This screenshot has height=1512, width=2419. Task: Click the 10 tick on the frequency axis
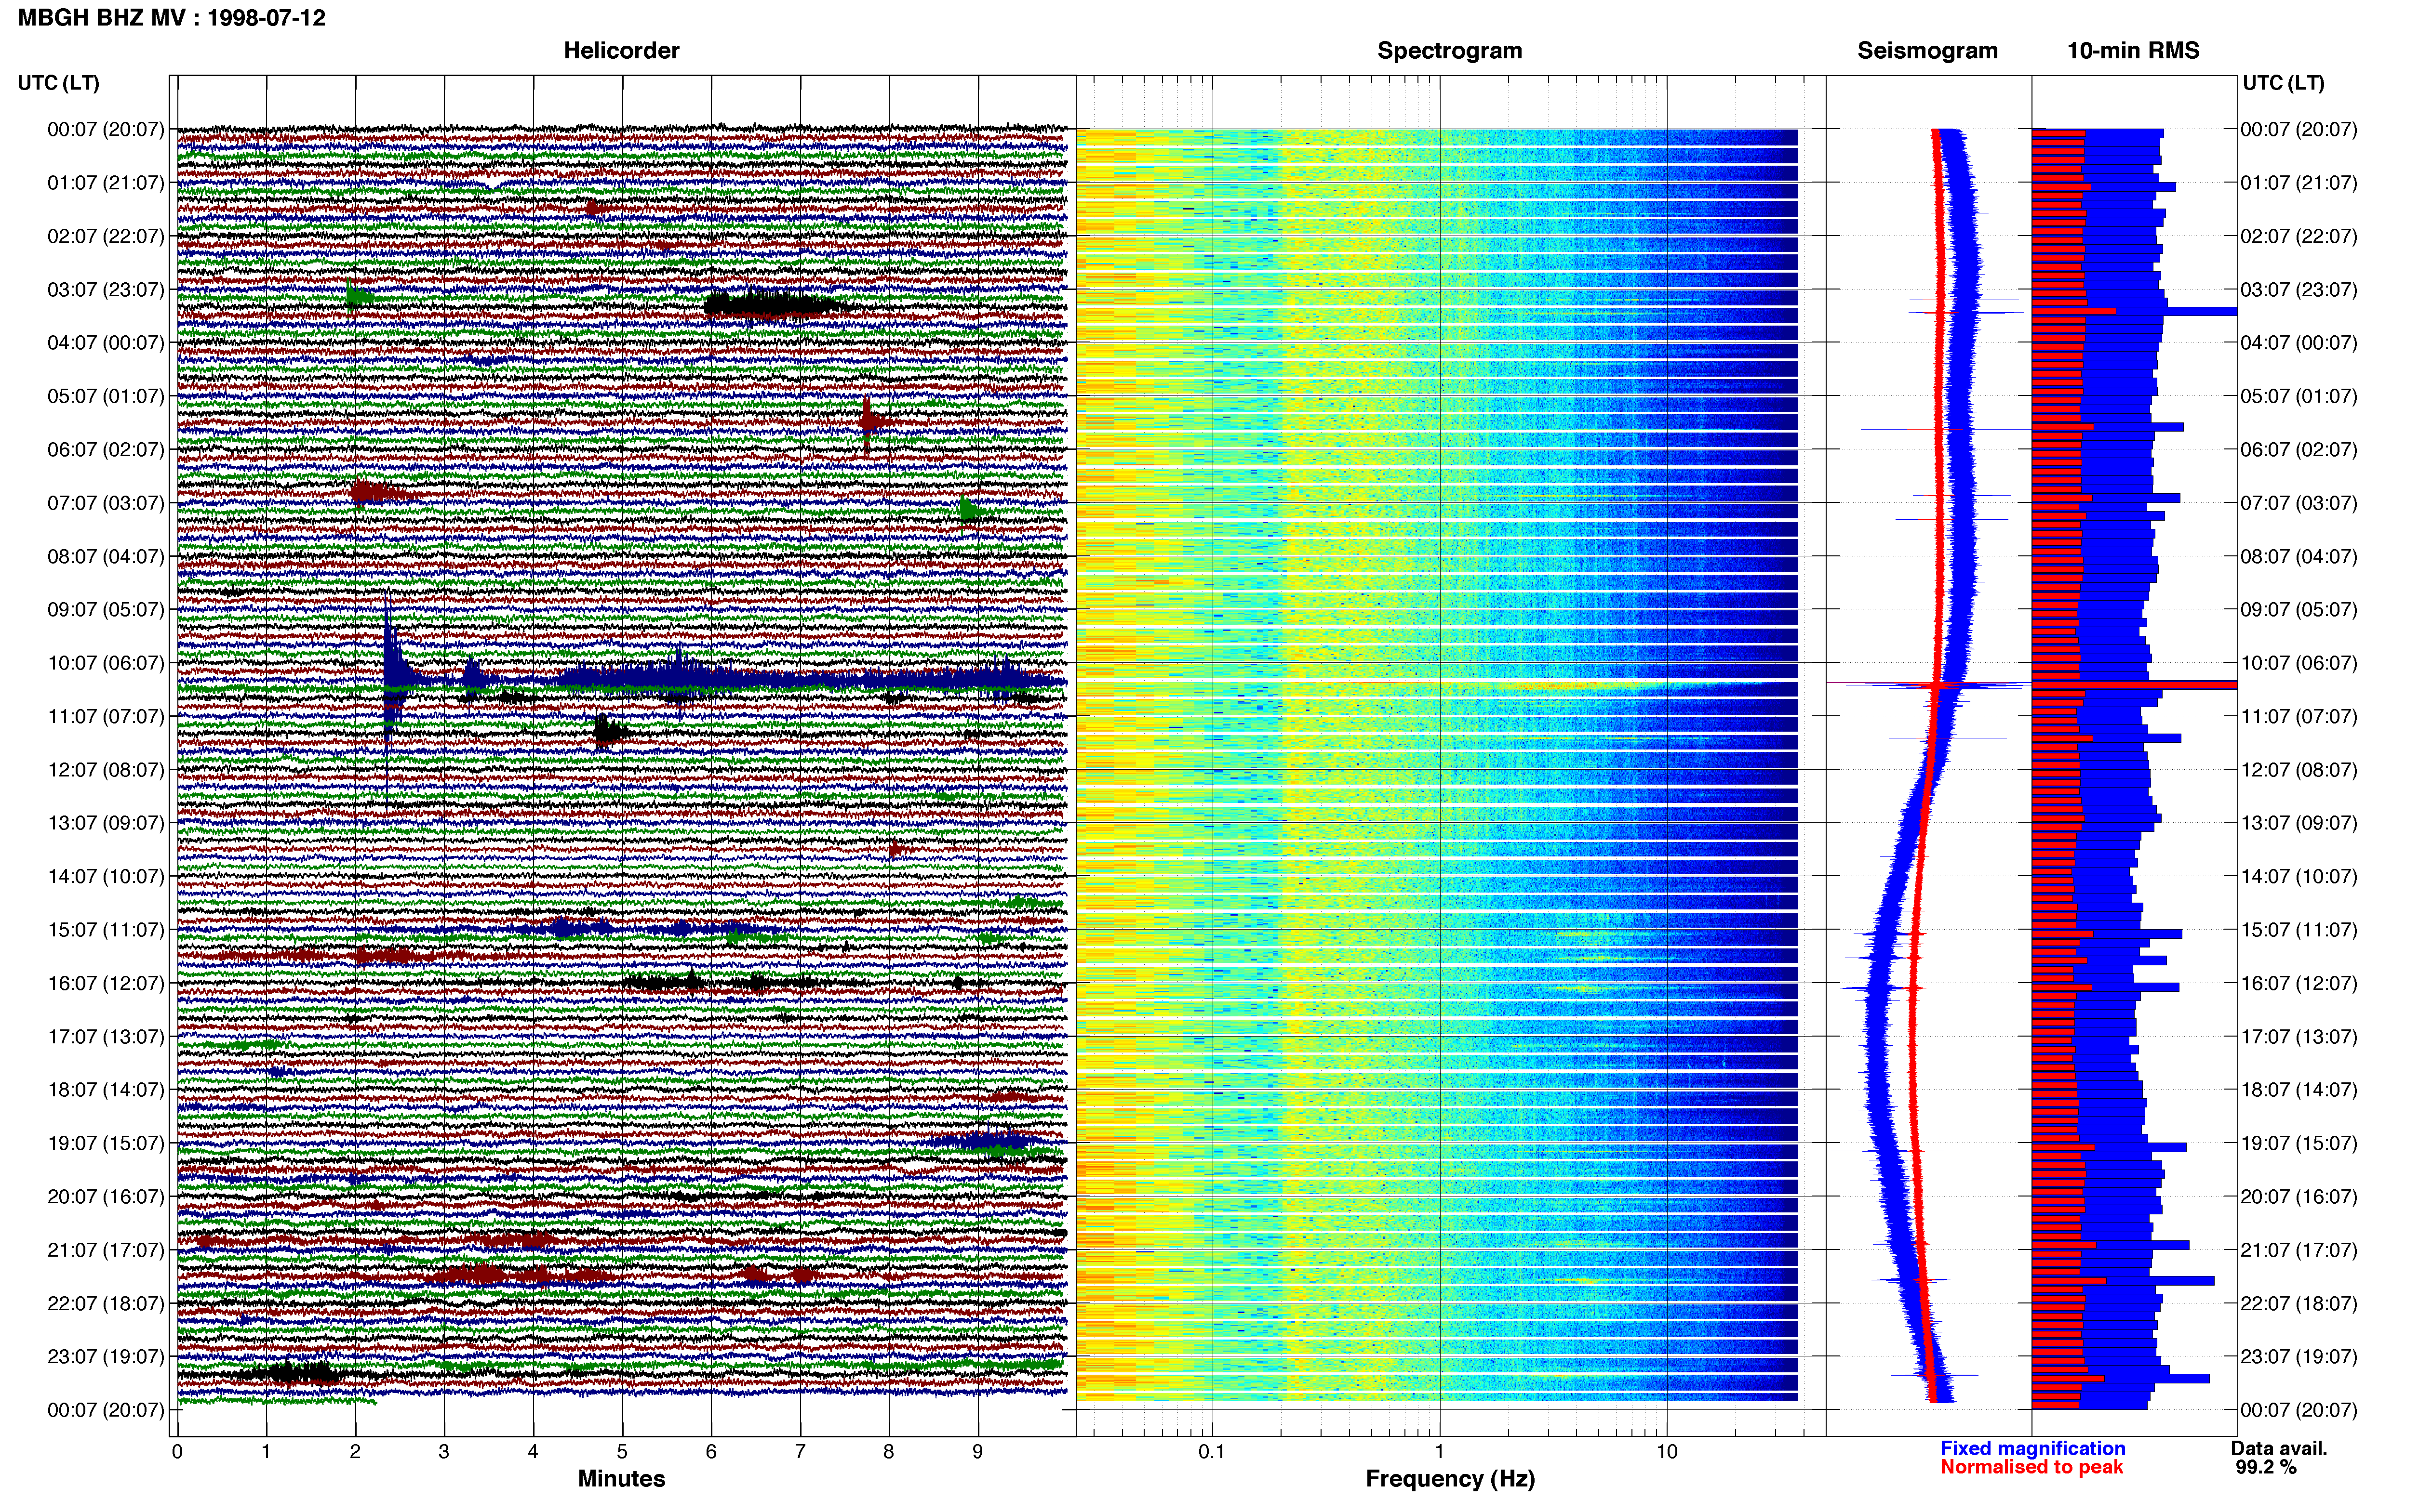coord(1667,1452)
